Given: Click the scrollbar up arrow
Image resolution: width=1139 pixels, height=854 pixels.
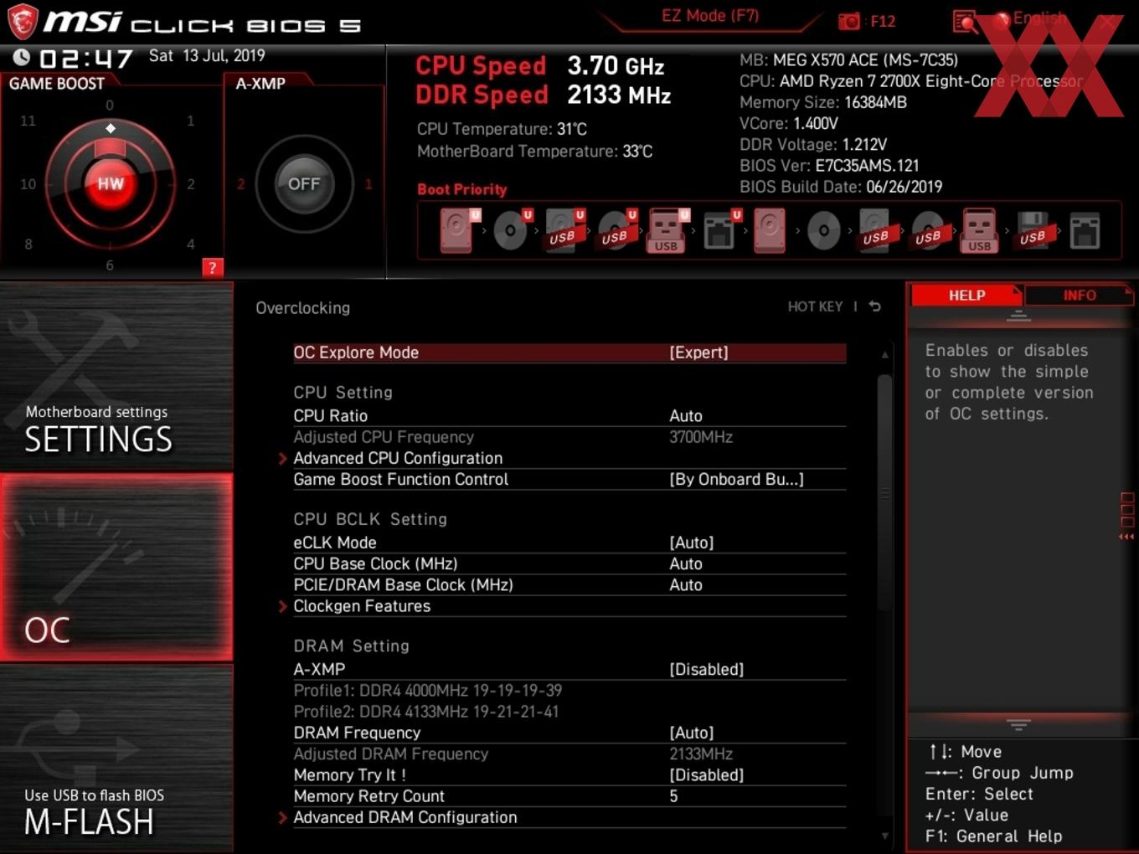Looking at the screenshot, I should (x=884, y=355).
